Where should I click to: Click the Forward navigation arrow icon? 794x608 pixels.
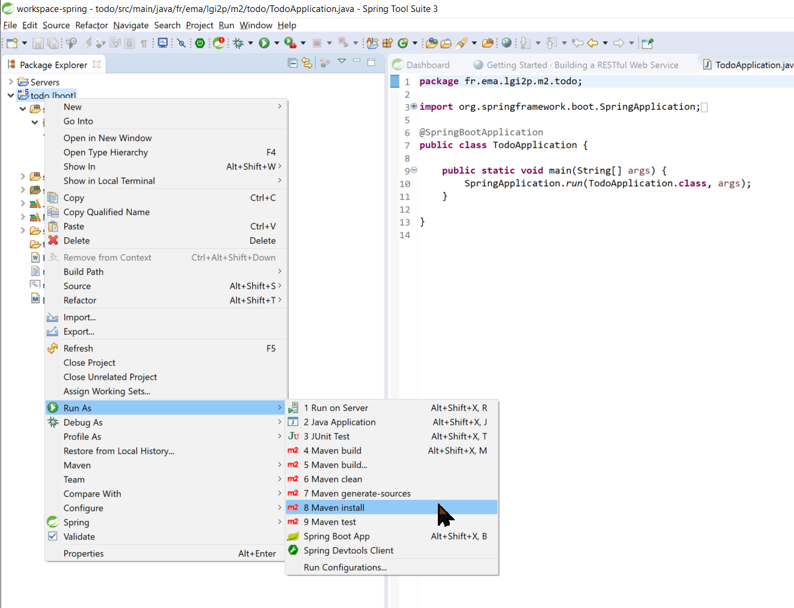619,43
